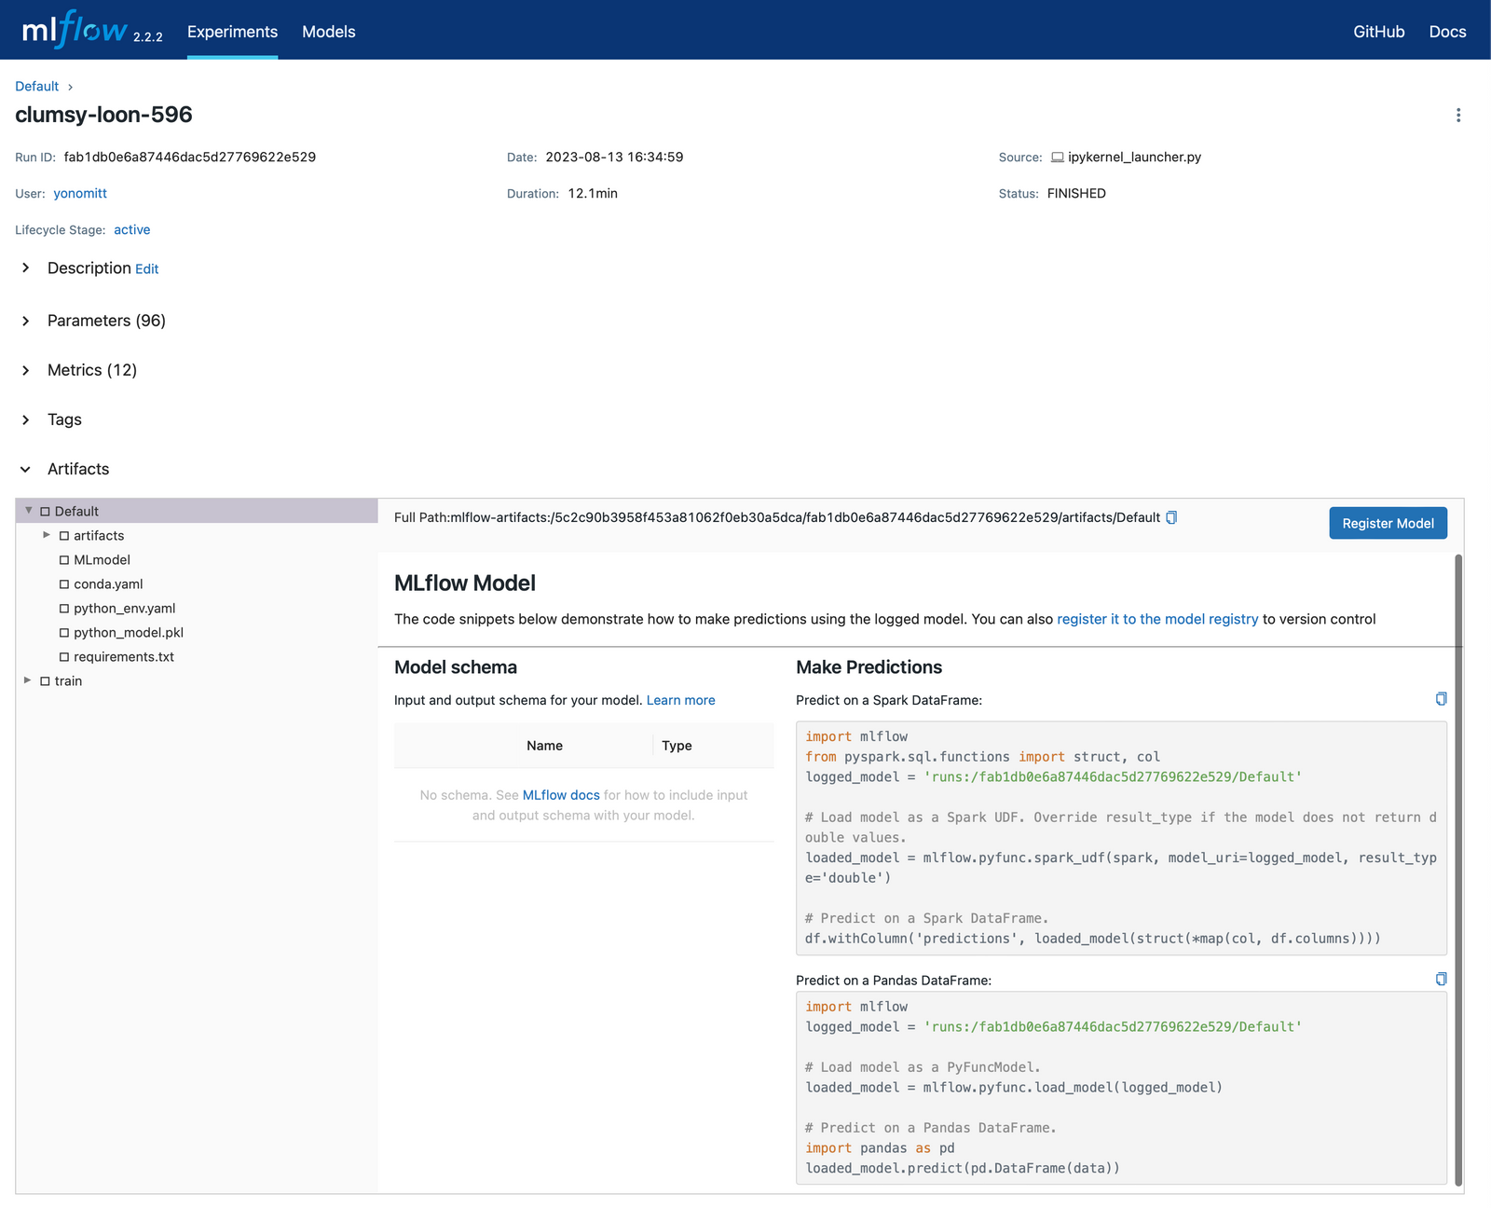Open the register it to the model registry link

[1156, 618]
